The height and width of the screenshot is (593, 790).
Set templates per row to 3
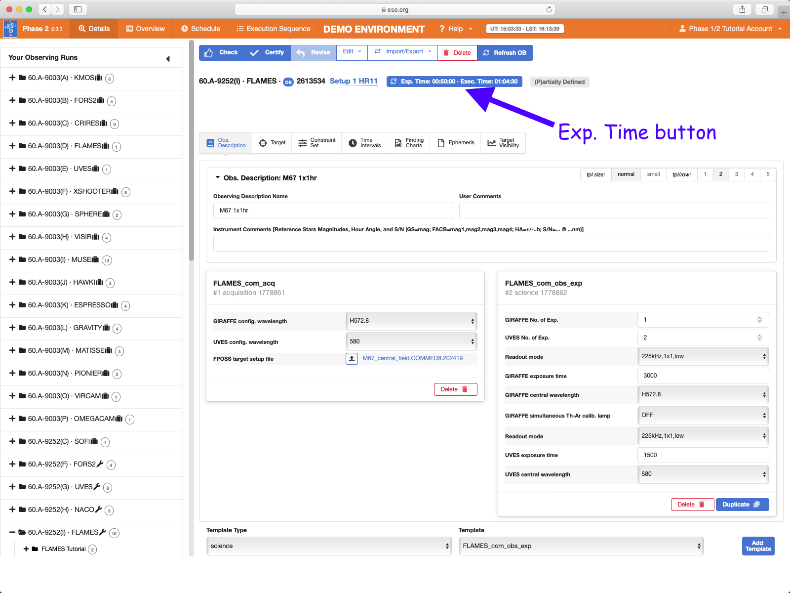point(736,174)
